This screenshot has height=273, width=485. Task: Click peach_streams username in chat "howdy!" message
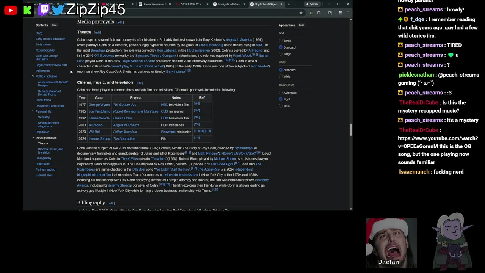424,9
